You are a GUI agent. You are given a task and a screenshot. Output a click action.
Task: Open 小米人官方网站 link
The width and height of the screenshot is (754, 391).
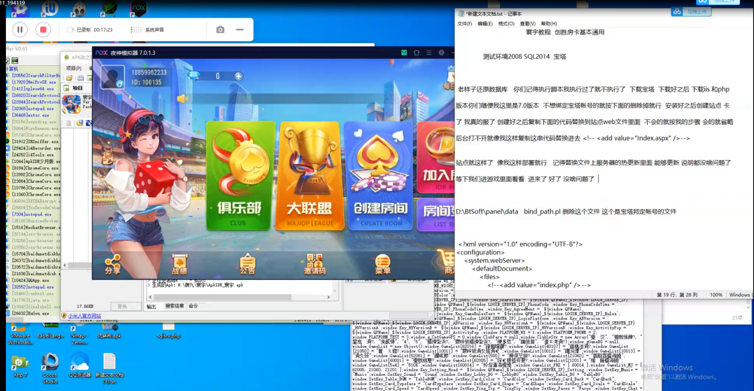coord(84,316)
